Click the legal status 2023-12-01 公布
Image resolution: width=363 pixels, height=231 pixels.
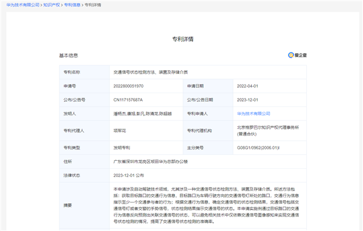(129, 175)
